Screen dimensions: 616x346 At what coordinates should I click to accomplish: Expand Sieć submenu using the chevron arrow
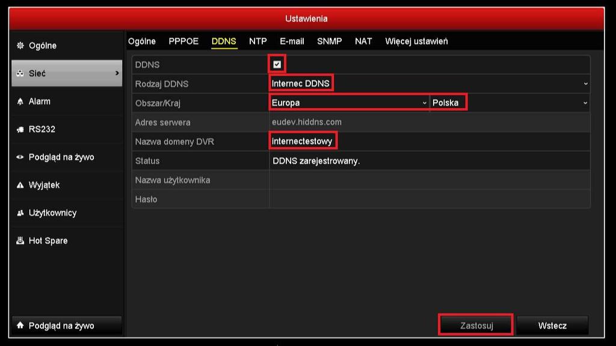tap(117, 73)
